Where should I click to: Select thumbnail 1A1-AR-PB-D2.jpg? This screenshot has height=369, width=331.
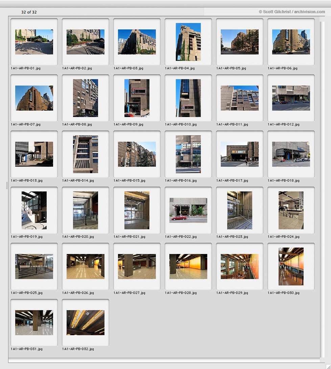(86, 42)
